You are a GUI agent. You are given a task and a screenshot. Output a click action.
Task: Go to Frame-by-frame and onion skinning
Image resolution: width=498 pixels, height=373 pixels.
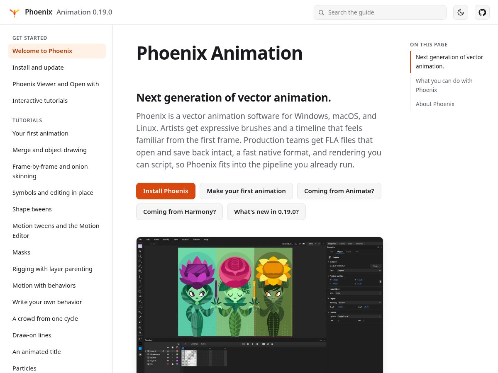tap(57, 171)
